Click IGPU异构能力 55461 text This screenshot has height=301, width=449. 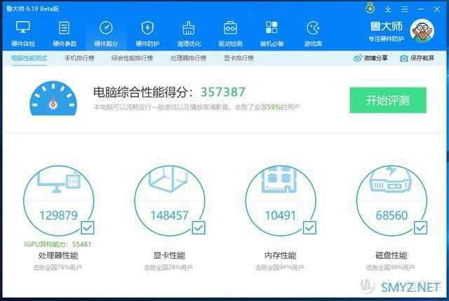(58, 244)
